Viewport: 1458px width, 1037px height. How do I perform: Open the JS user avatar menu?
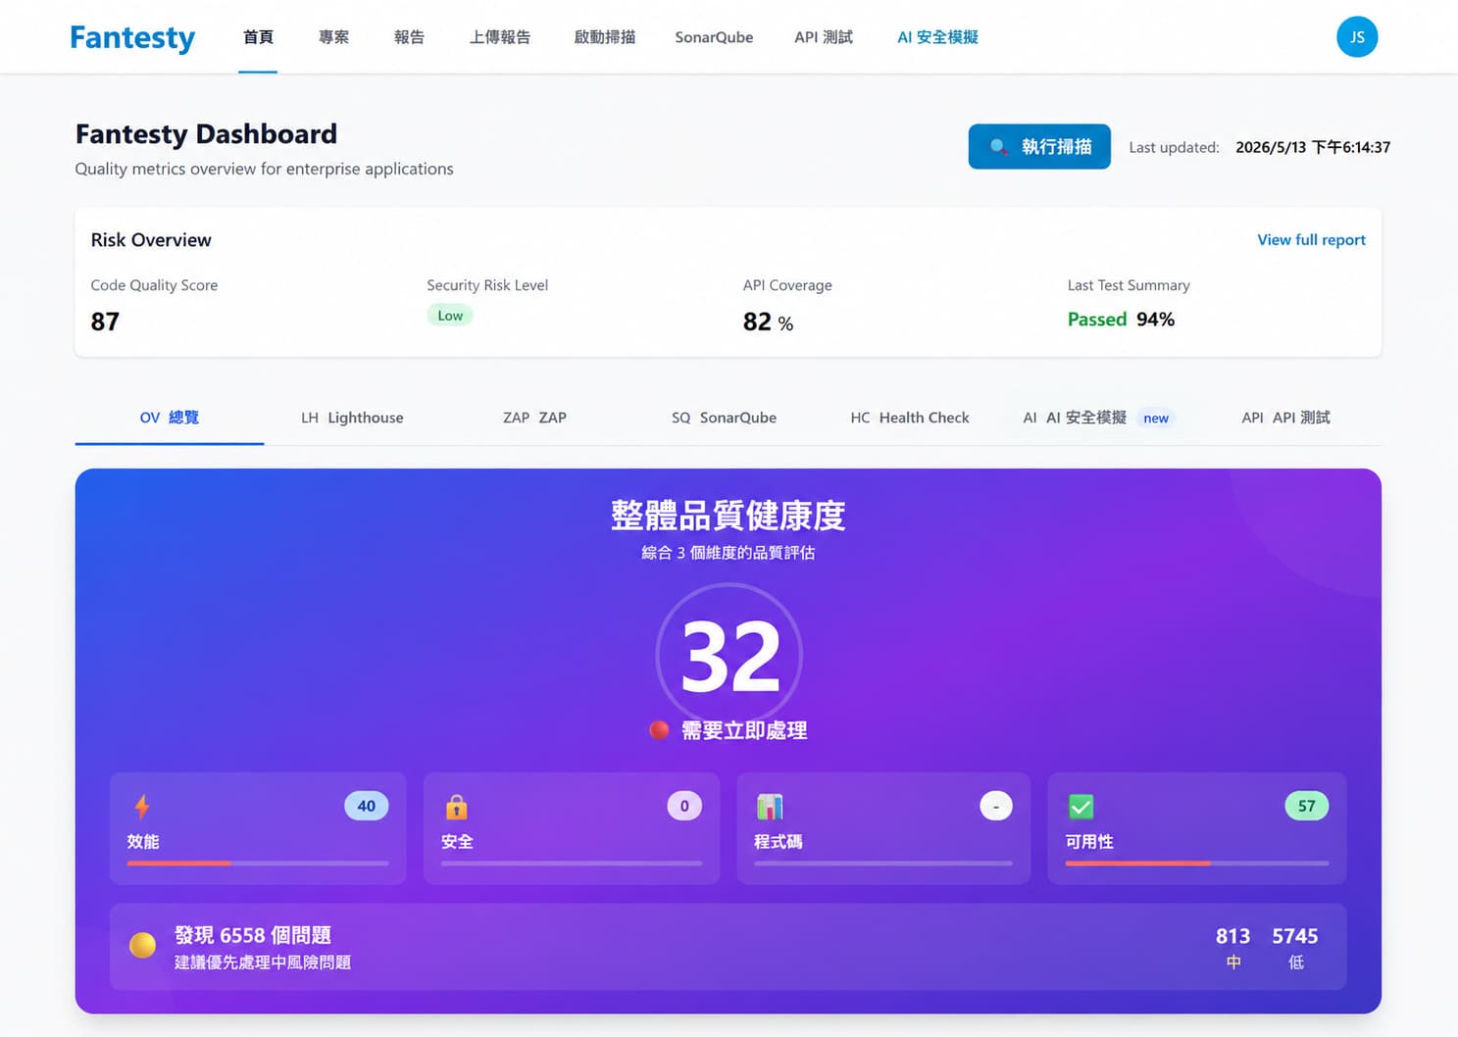pos(1357,37)
